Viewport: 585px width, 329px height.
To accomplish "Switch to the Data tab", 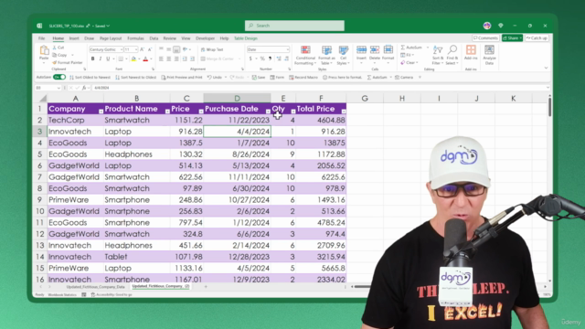I will coord(154,38).
